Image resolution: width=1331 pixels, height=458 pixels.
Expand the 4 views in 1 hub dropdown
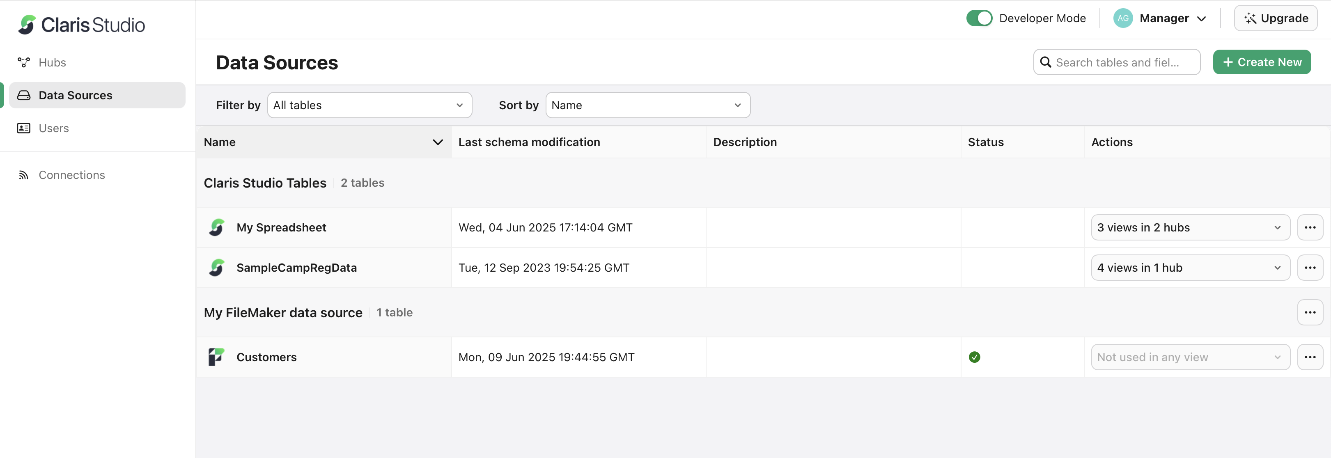tap(1190, 268)
